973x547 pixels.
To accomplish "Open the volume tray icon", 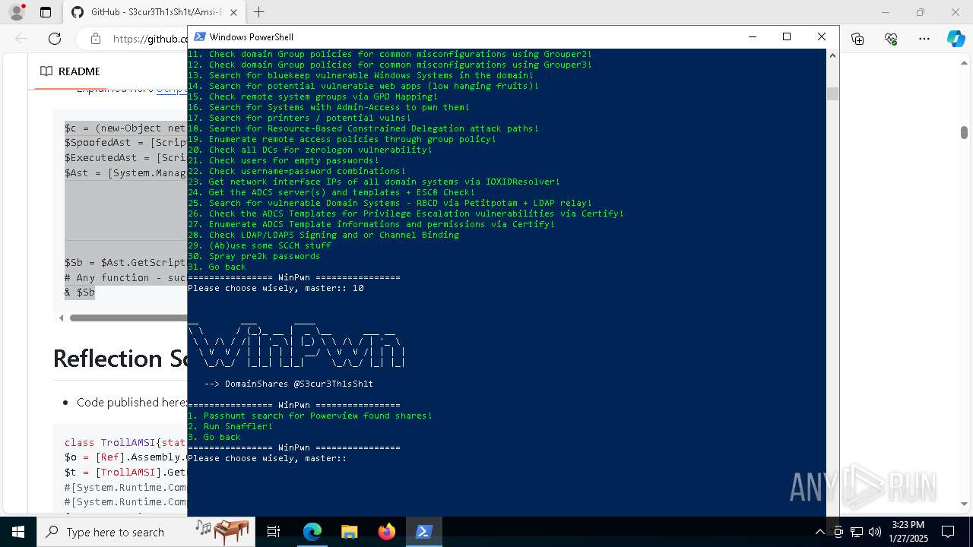I will click(874, 532).
